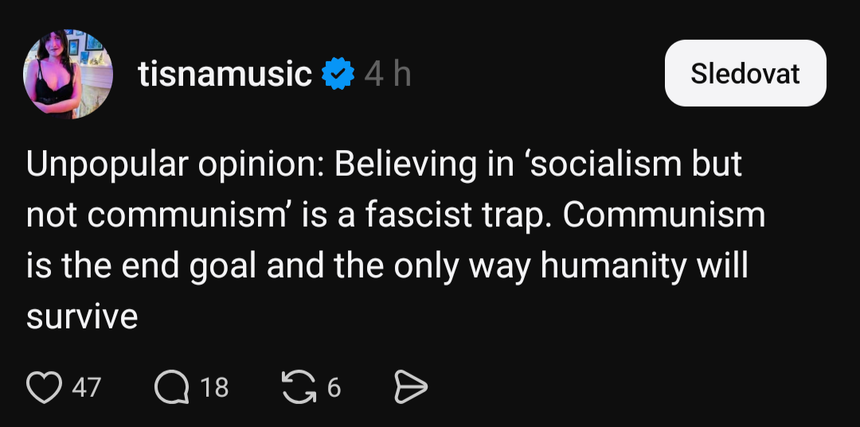Open the 18 replies count
This screenshot has width=860, height=427.
tap(214, 387)
